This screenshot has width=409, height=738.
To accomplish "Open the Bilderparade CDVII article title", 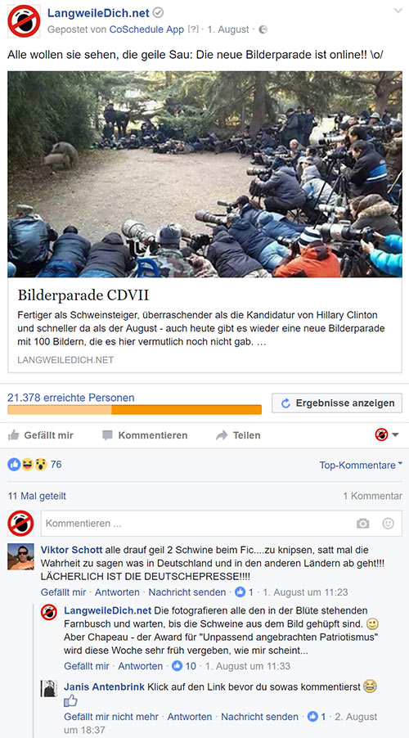I will [83, 295].
